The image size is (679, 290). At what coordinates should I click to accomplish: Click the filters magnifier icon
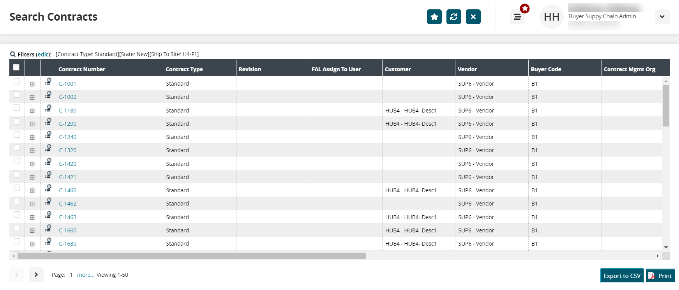[x=13, y=54]
